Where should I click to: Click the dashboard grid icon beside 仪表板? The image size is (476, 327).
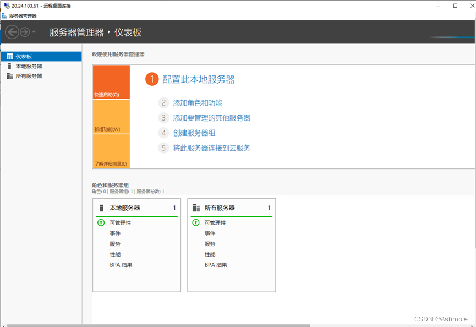[x=9, y=56]
